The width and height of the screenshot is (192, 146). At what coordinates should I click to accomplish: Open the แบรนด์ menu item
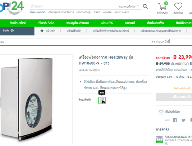(130, 23)
